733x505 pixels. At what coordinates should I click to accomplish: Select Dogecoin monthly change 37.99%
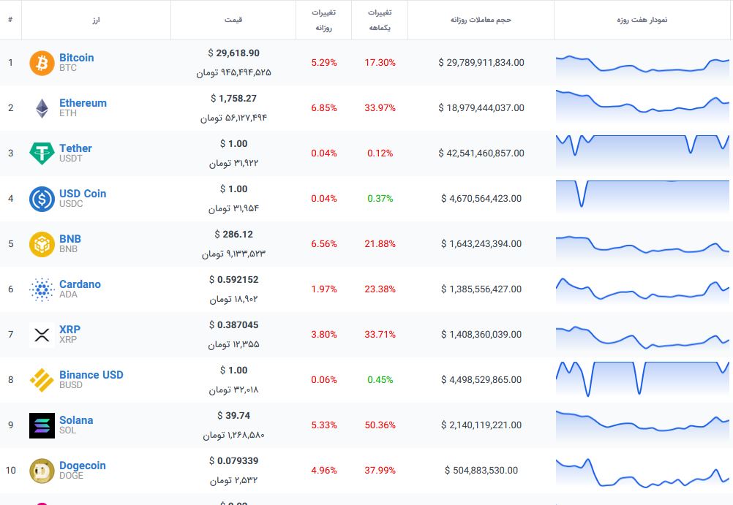[x=380, y=471]
